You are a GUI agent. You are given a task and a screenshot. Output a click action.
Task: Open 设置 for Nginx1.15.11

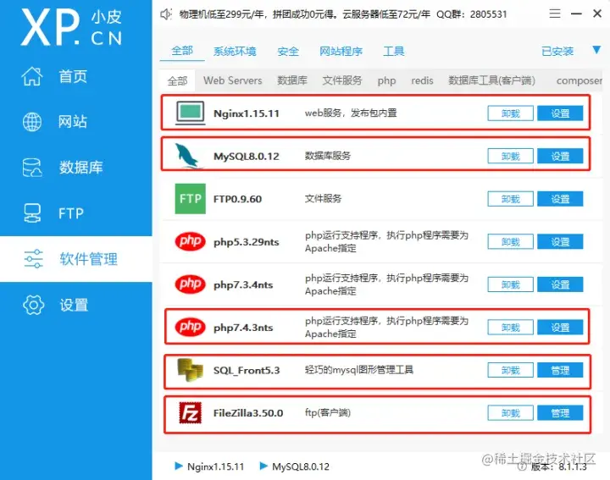(x=560, y=113)
